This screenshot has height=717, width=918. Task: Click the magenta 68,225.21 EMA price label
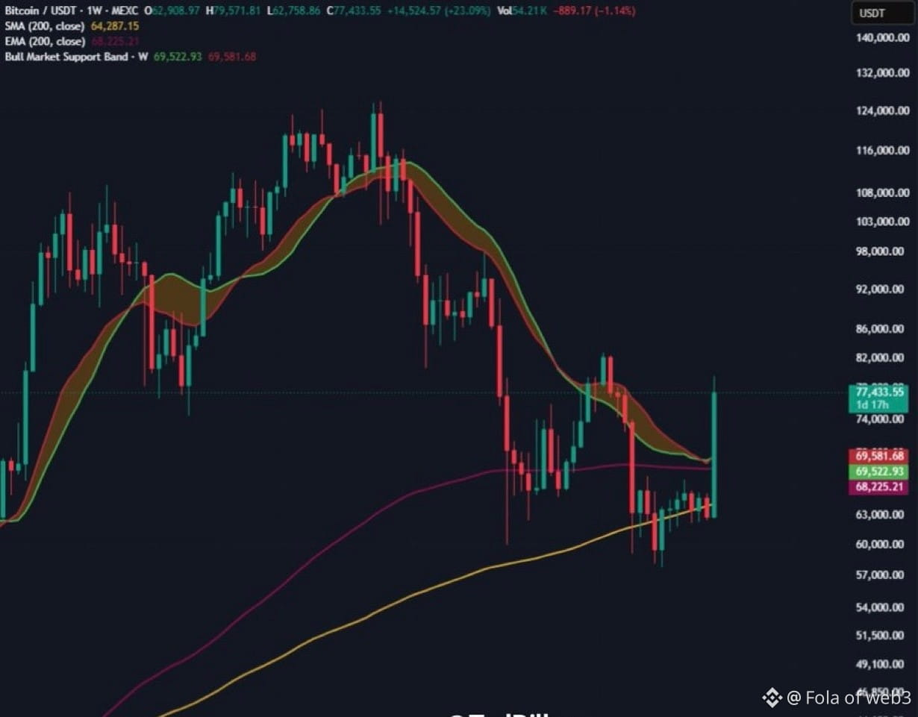click(x=879, y=487)
